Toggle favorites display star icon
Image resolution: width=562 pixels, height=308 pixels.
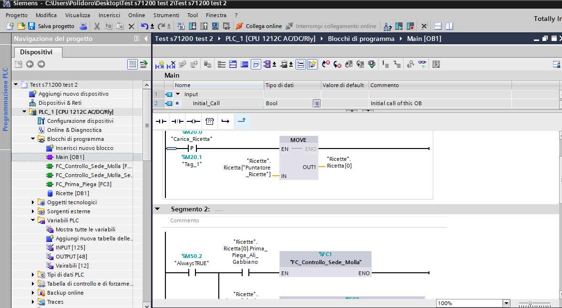[x=312, y=64]
